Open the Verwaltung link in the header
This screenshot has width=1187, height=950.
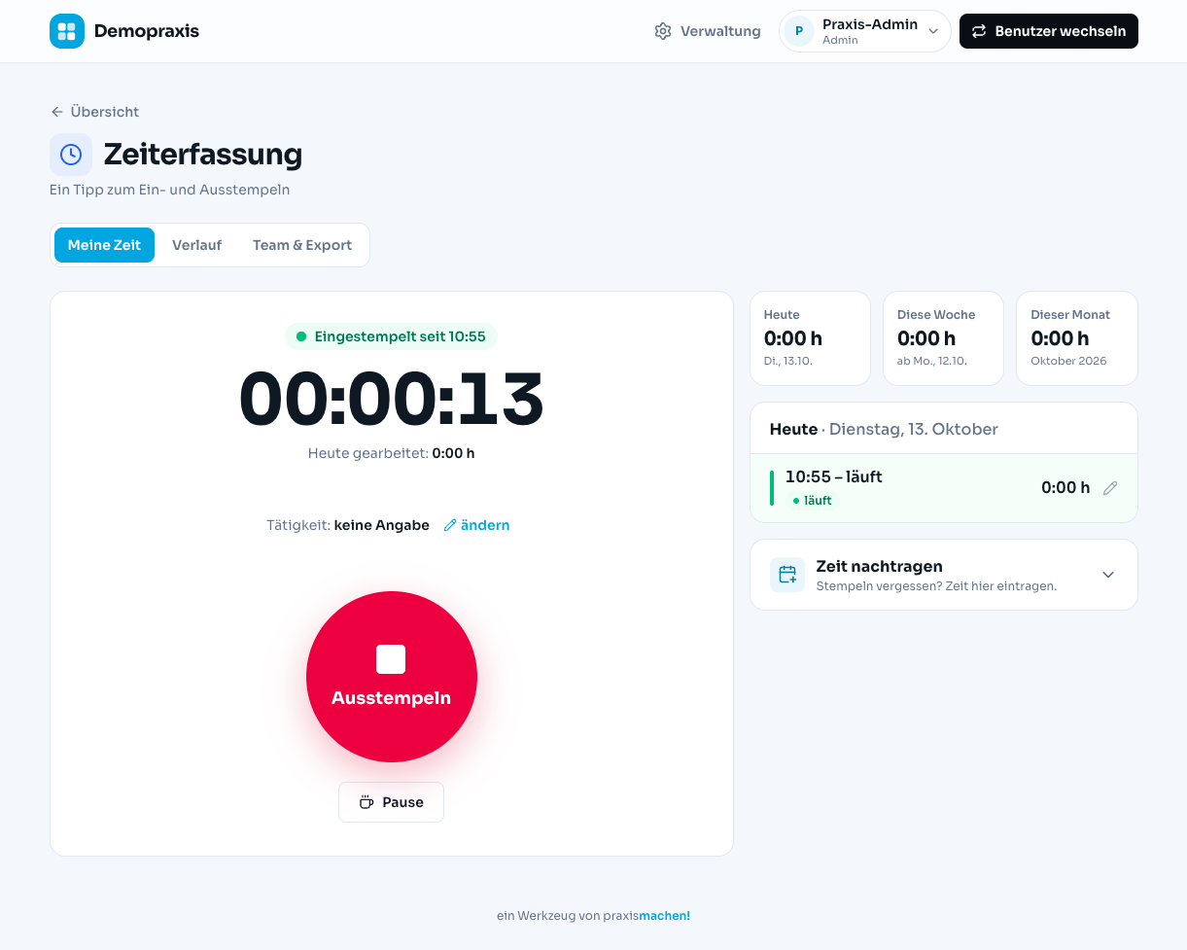coord(708,31)
